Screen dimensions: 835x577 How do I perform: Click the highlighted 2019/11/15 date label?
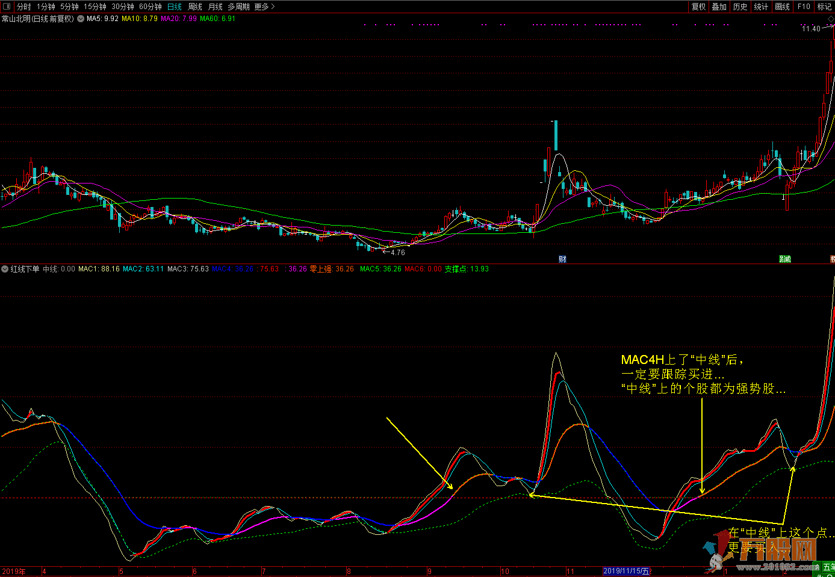[x=627, y=571]
